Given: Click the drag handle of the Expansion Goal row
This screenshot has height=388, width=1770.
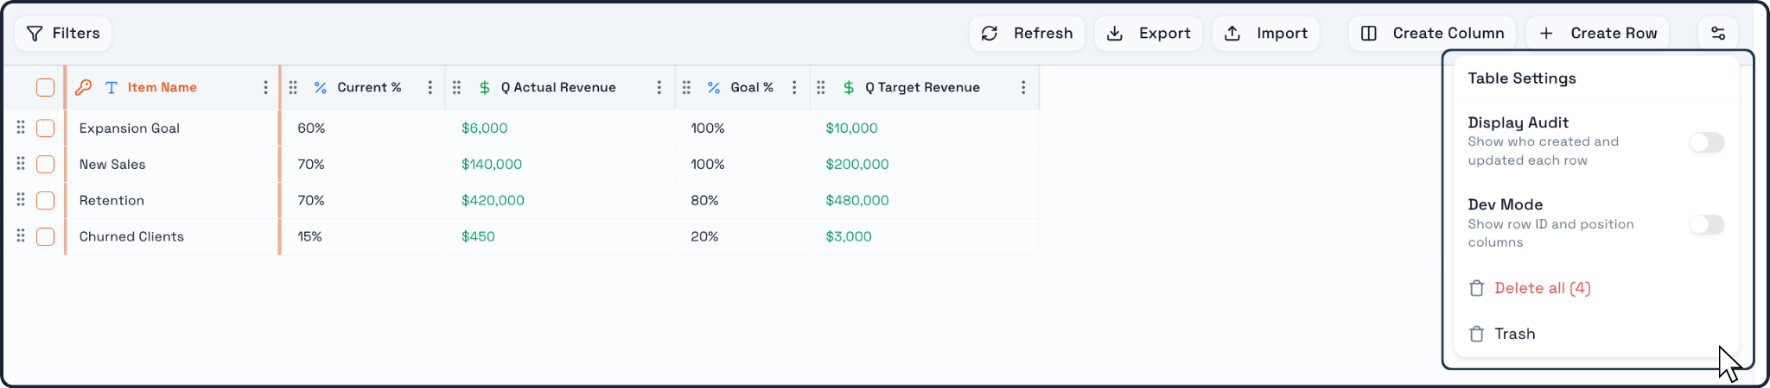Looking at the screenshot, I should 21,128.
